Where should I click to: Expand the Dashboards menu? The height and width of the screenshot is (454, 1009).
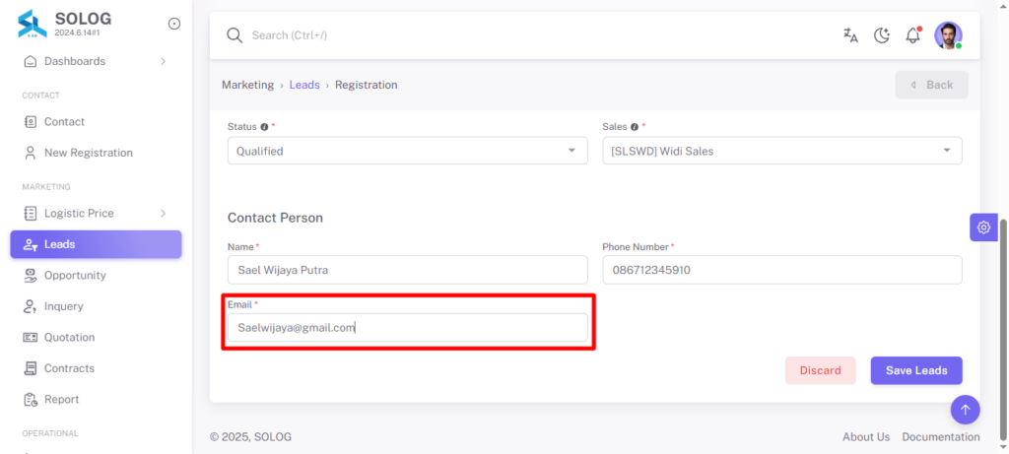click(x=96, y=61)
